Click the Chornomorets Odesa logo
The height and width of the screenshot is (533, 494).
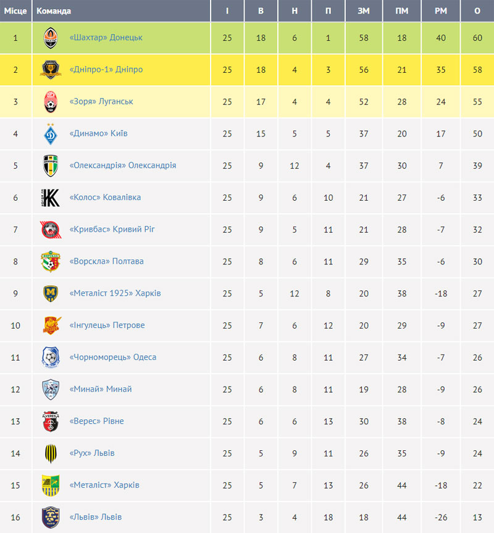point(51,357)
